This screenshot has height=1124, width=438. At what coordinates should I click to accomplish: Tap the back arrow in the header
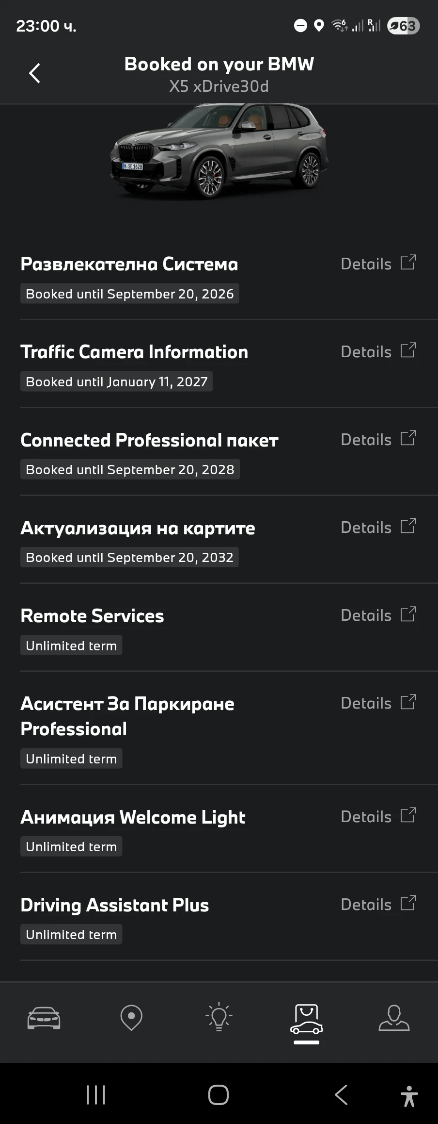point(34,73)
